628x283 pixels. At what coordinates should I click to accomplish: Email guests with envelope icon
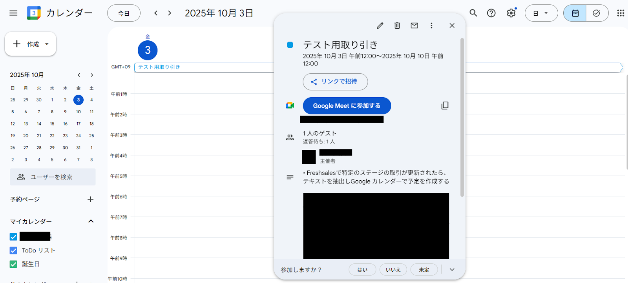click(414, 25)
